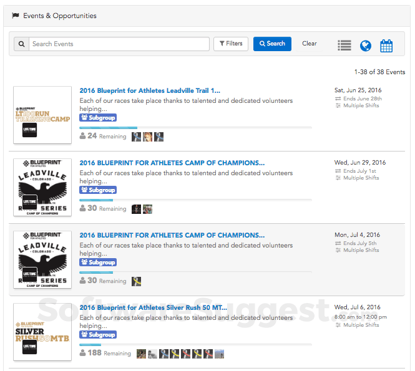This screenshot has height=371, width=415.
Task: Open Leadville Trail event title link
Action: [x=150, y=90]
